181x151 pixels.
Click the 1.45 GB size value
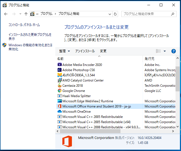point(143,143)
